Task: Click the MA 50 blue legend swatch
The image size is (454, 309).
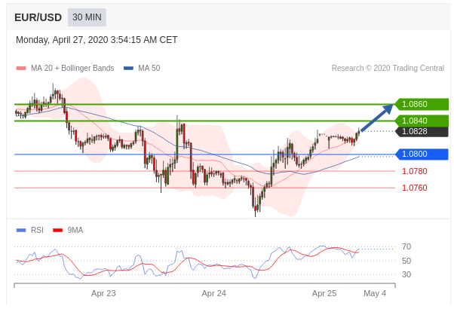Action: [128, 69]
